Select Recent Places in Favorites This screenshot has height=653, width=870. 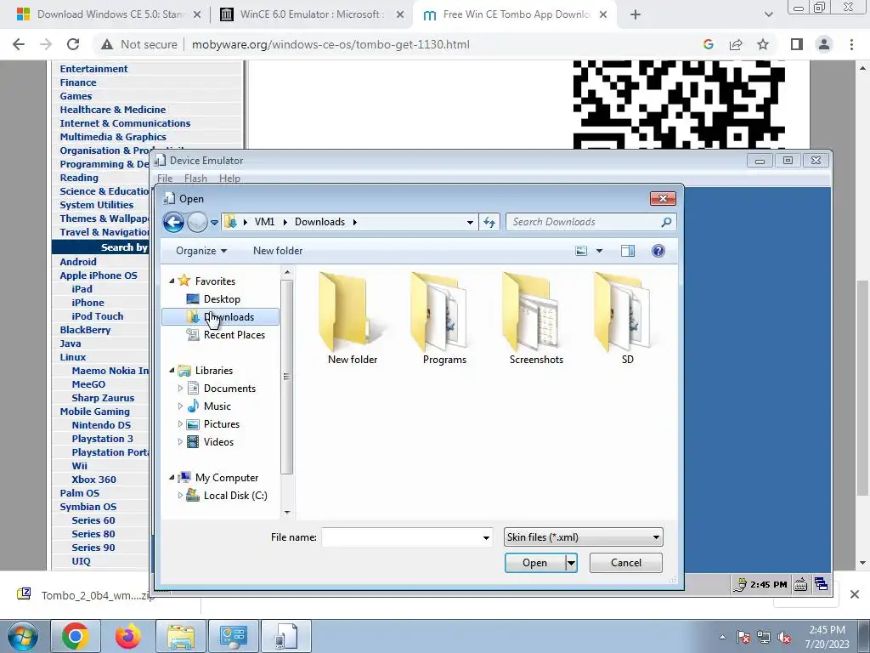pos(234,335)
